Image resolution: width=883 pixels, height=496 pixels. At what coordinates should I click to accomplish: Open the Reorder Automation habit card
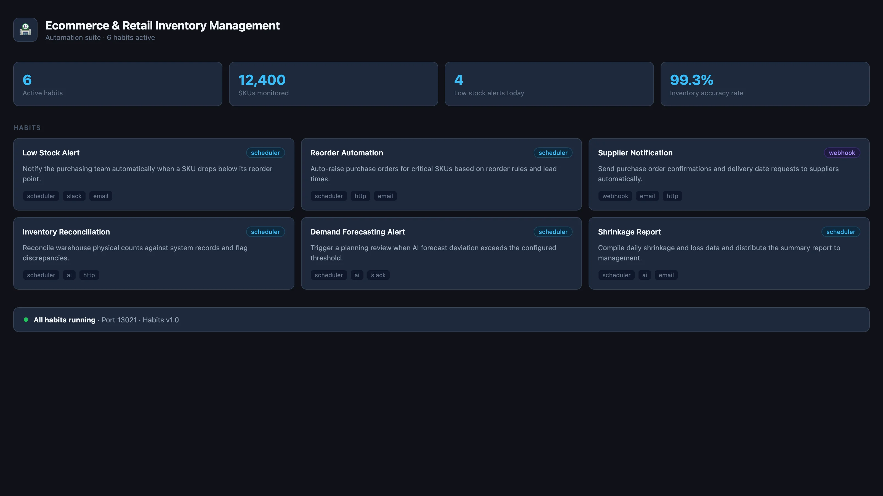441,174
